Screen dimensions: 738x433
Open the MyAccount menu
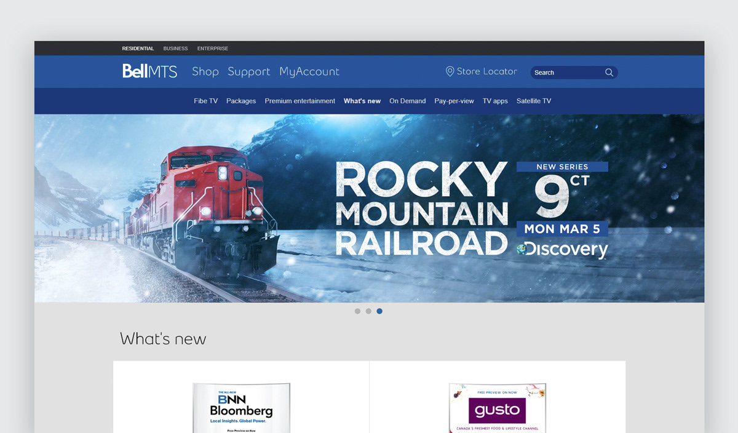coord(309,72)
